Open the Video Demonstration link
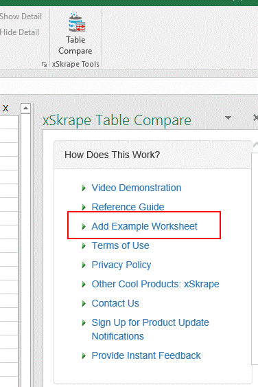 click(137, 188)
